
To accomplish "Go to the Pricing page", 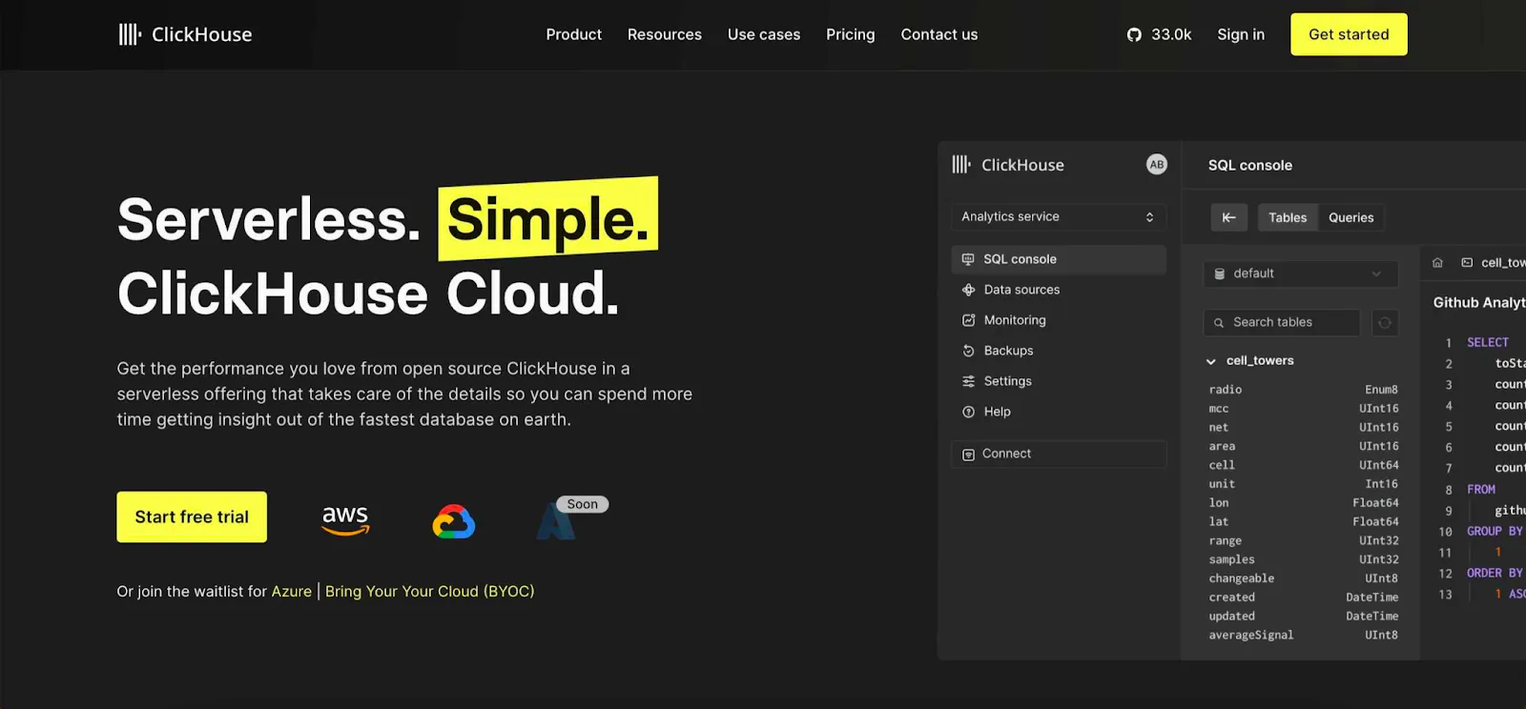I will pyautogui.click(x=850, y=34).
